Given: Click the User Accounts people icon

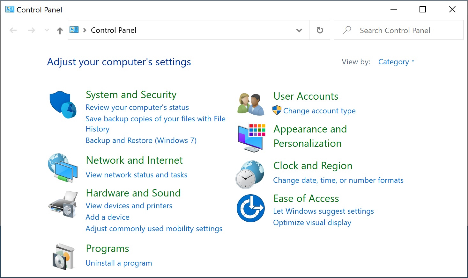Looking at the screenshot, I should [251, 103].
